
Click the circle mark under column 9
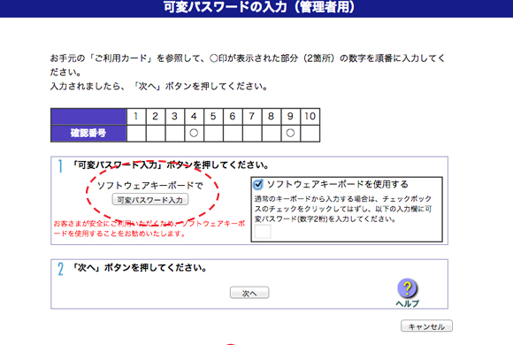coord(290,133)
